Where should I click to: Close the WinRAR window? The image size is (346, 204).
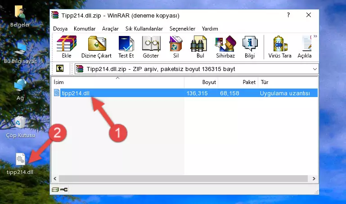309,15
